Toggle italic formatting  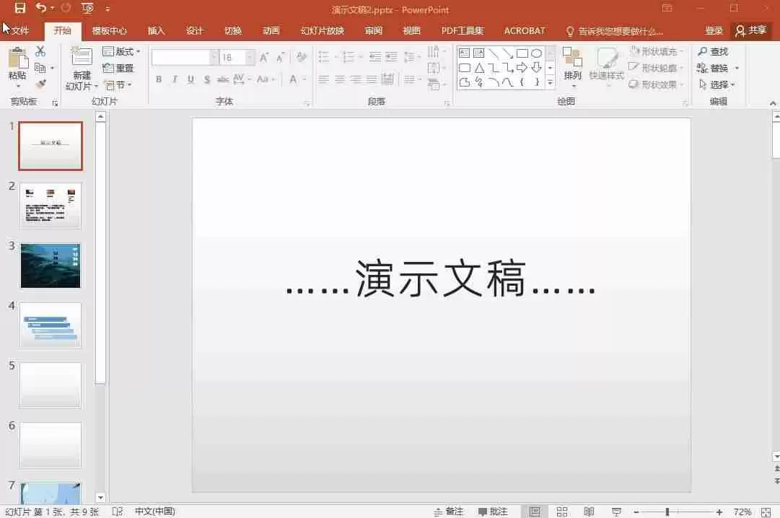(x=175, y=79)
